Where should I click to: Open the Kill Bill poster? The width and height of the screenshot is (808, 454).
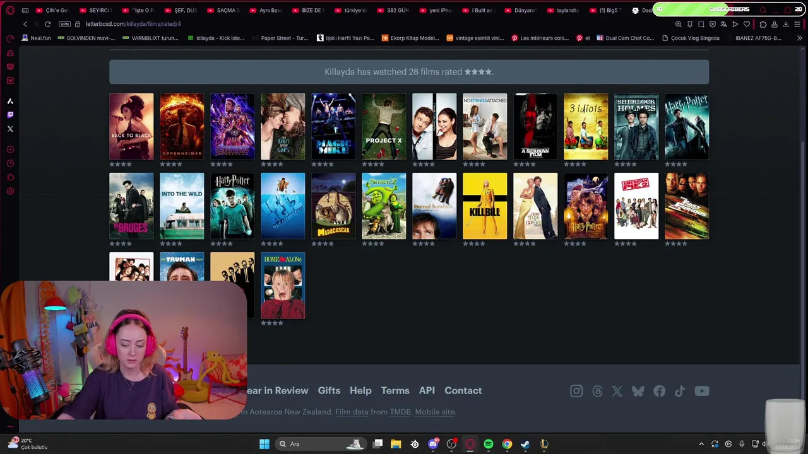tap(485, 206)
